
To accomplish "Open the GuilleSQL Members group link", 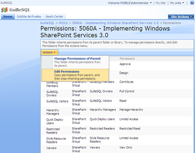I will (x=52, y=84).
